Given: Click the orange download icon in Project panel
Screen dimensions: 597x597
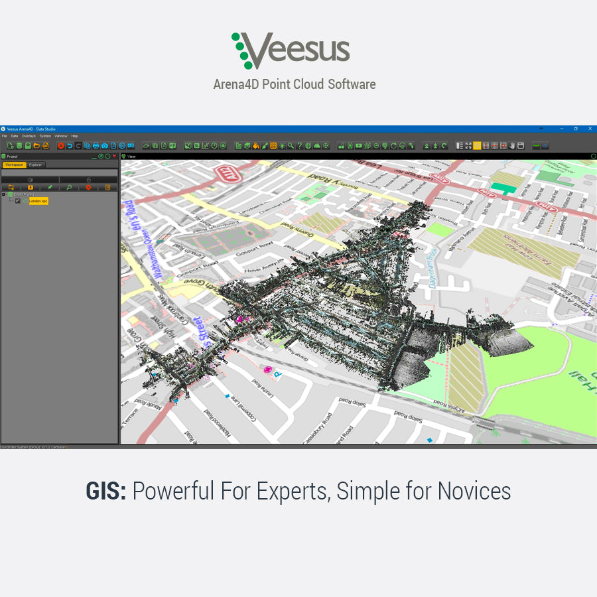Looking at the screenshot, I should click(x=31, y=187).
